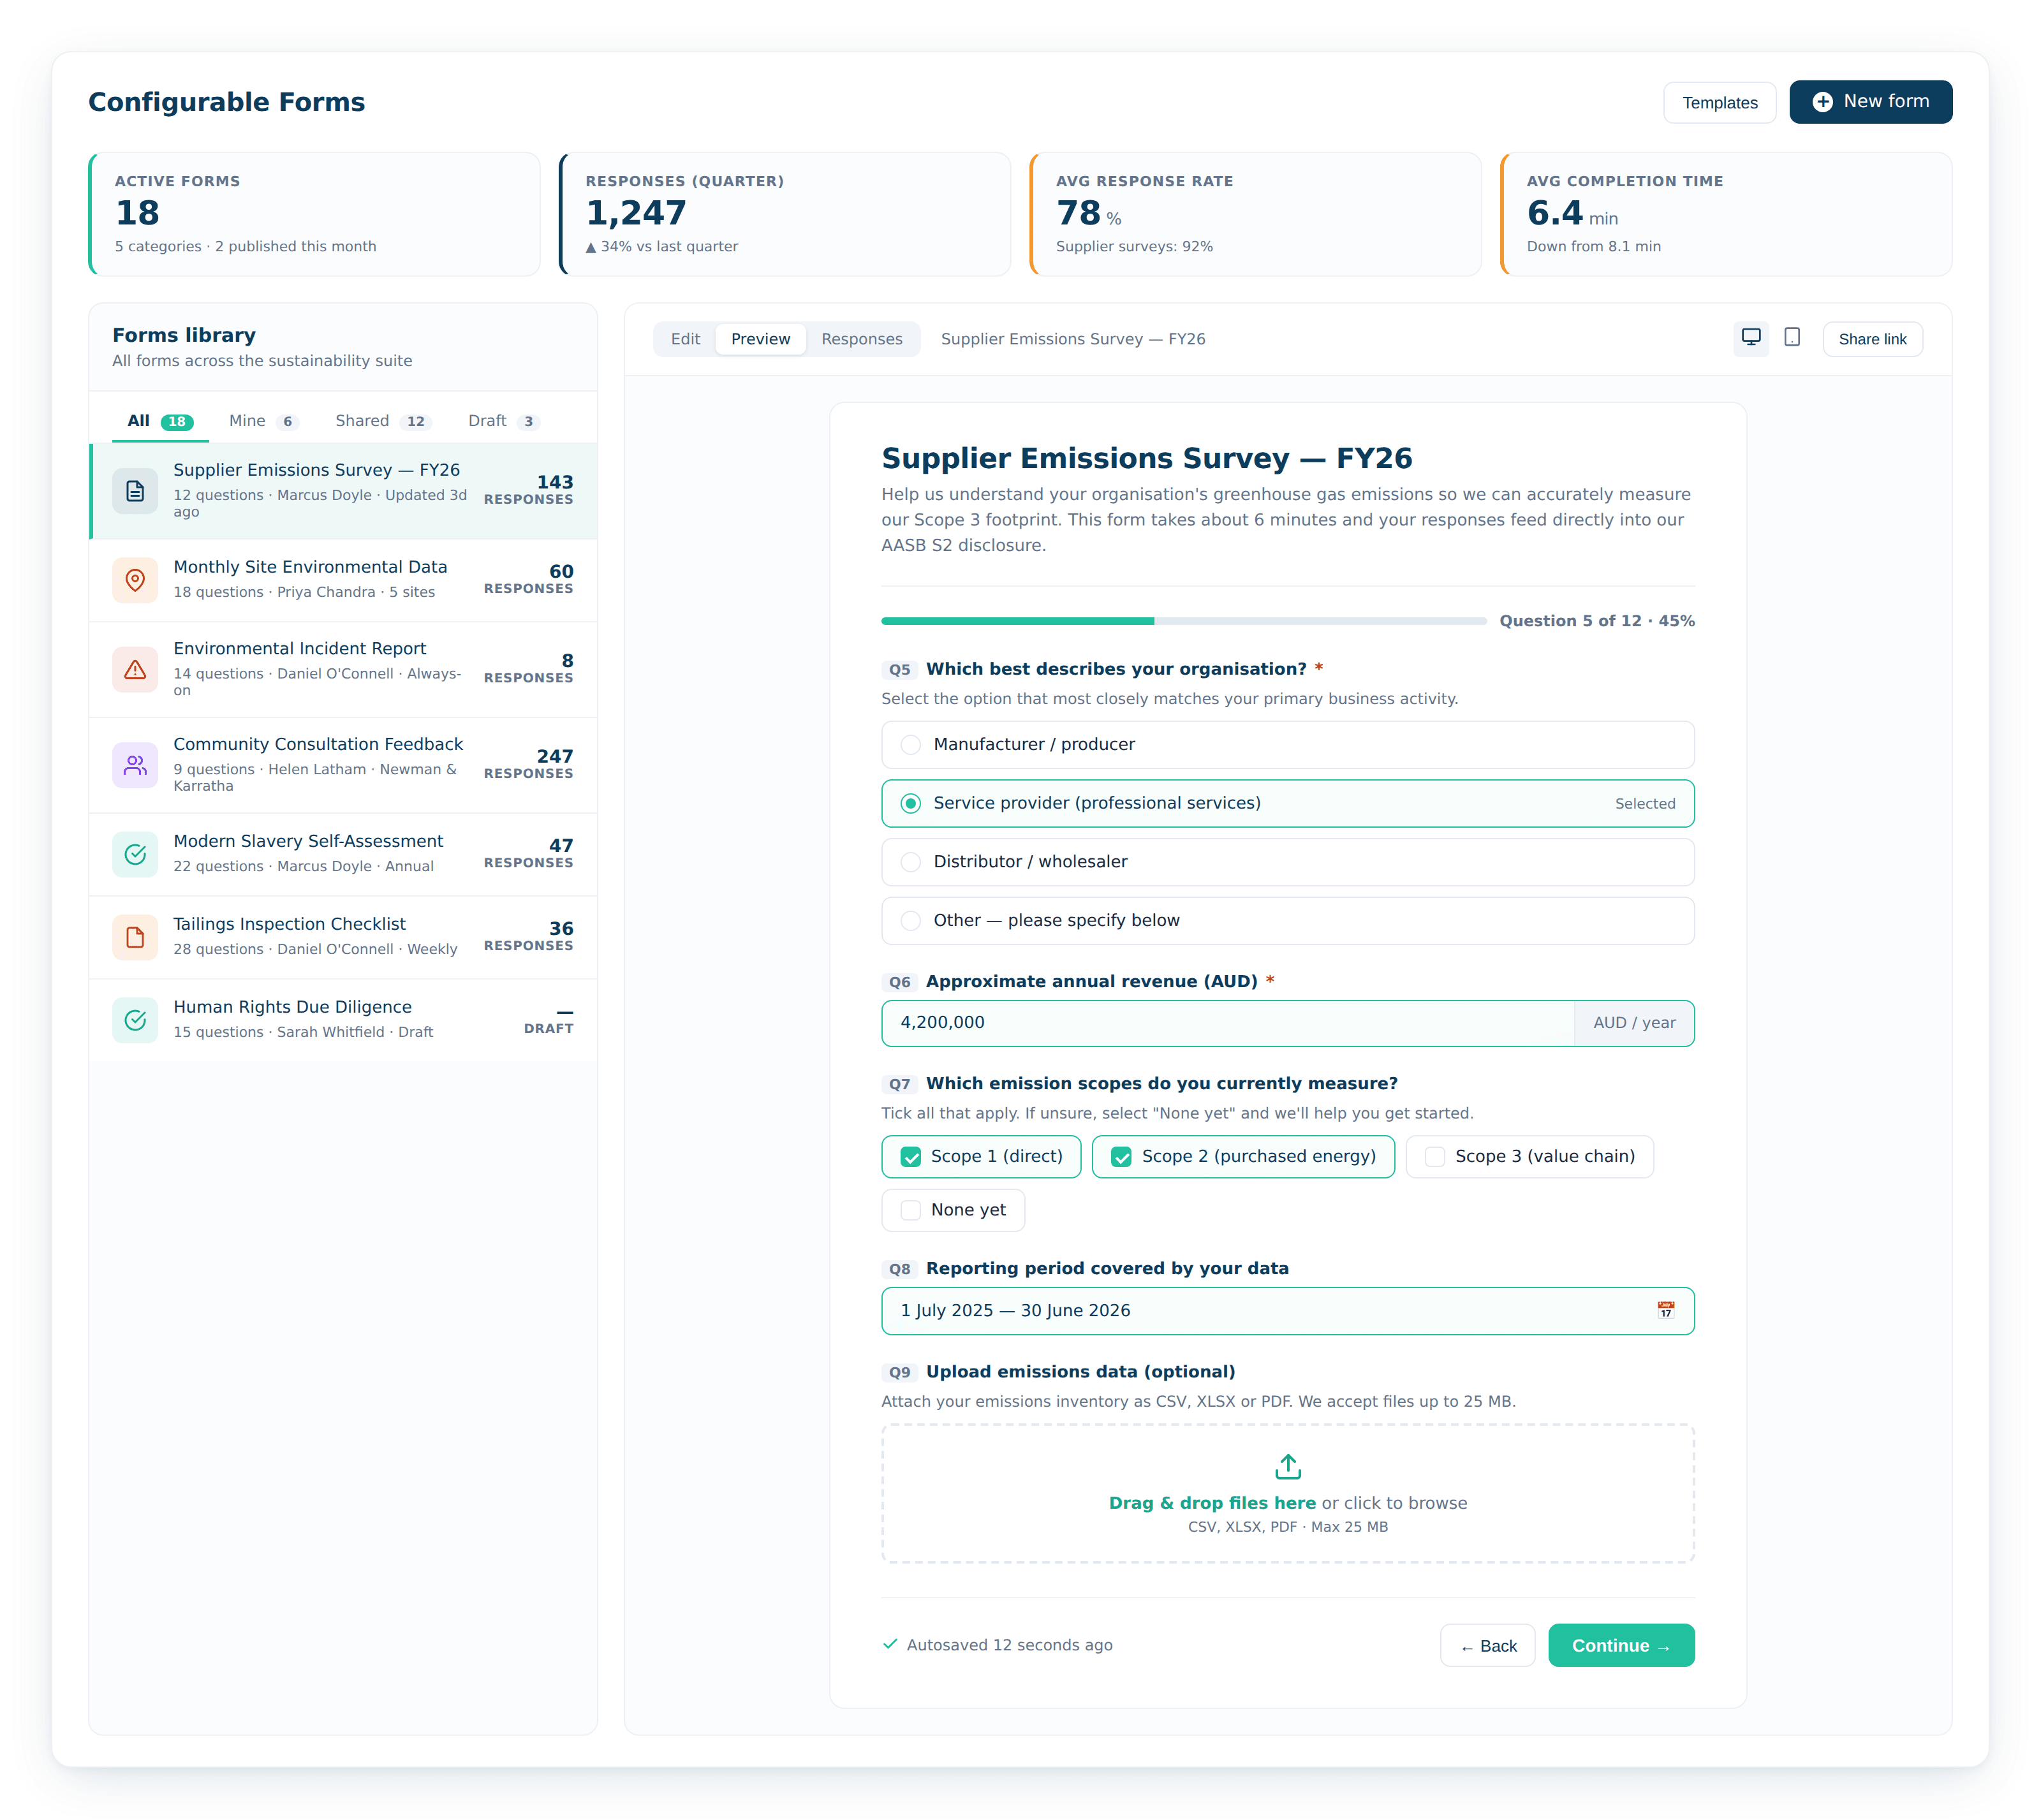Select Distributor / wholesaler option
Screen dimensions: 2041x1820
pos(1287,861)
